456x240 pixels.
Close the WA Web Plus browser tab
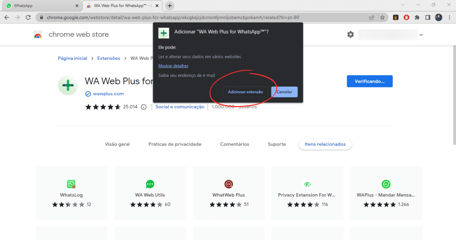(x=157, y=6)
